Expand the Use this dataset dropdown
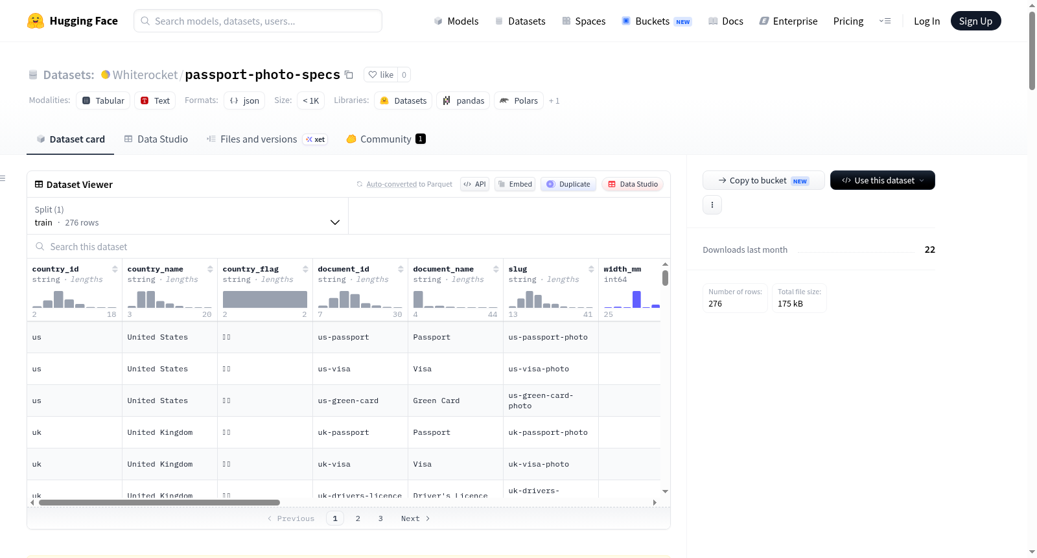 click(883, 180)
